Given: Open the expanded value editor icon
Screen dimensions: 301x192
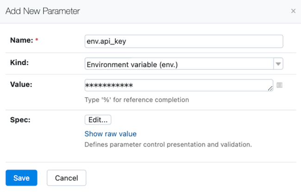Looking at the screenshot, I should coord(279,85).
